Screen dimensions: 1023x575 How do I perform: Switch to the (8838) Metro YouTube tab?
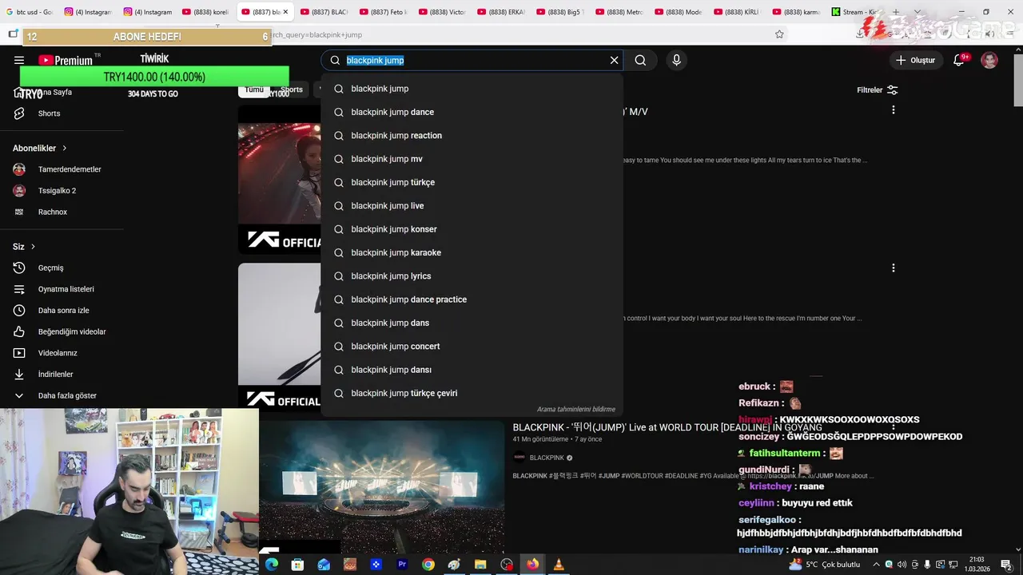pos(621,12)
